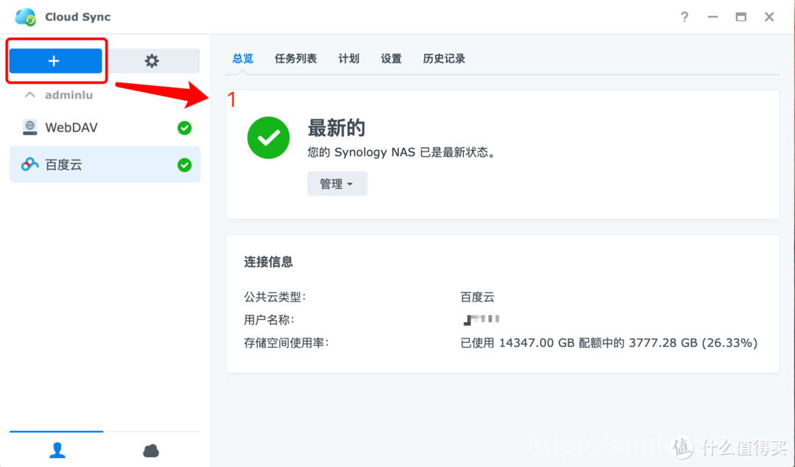Click the Cloud Sync app logo

(25, 17)
